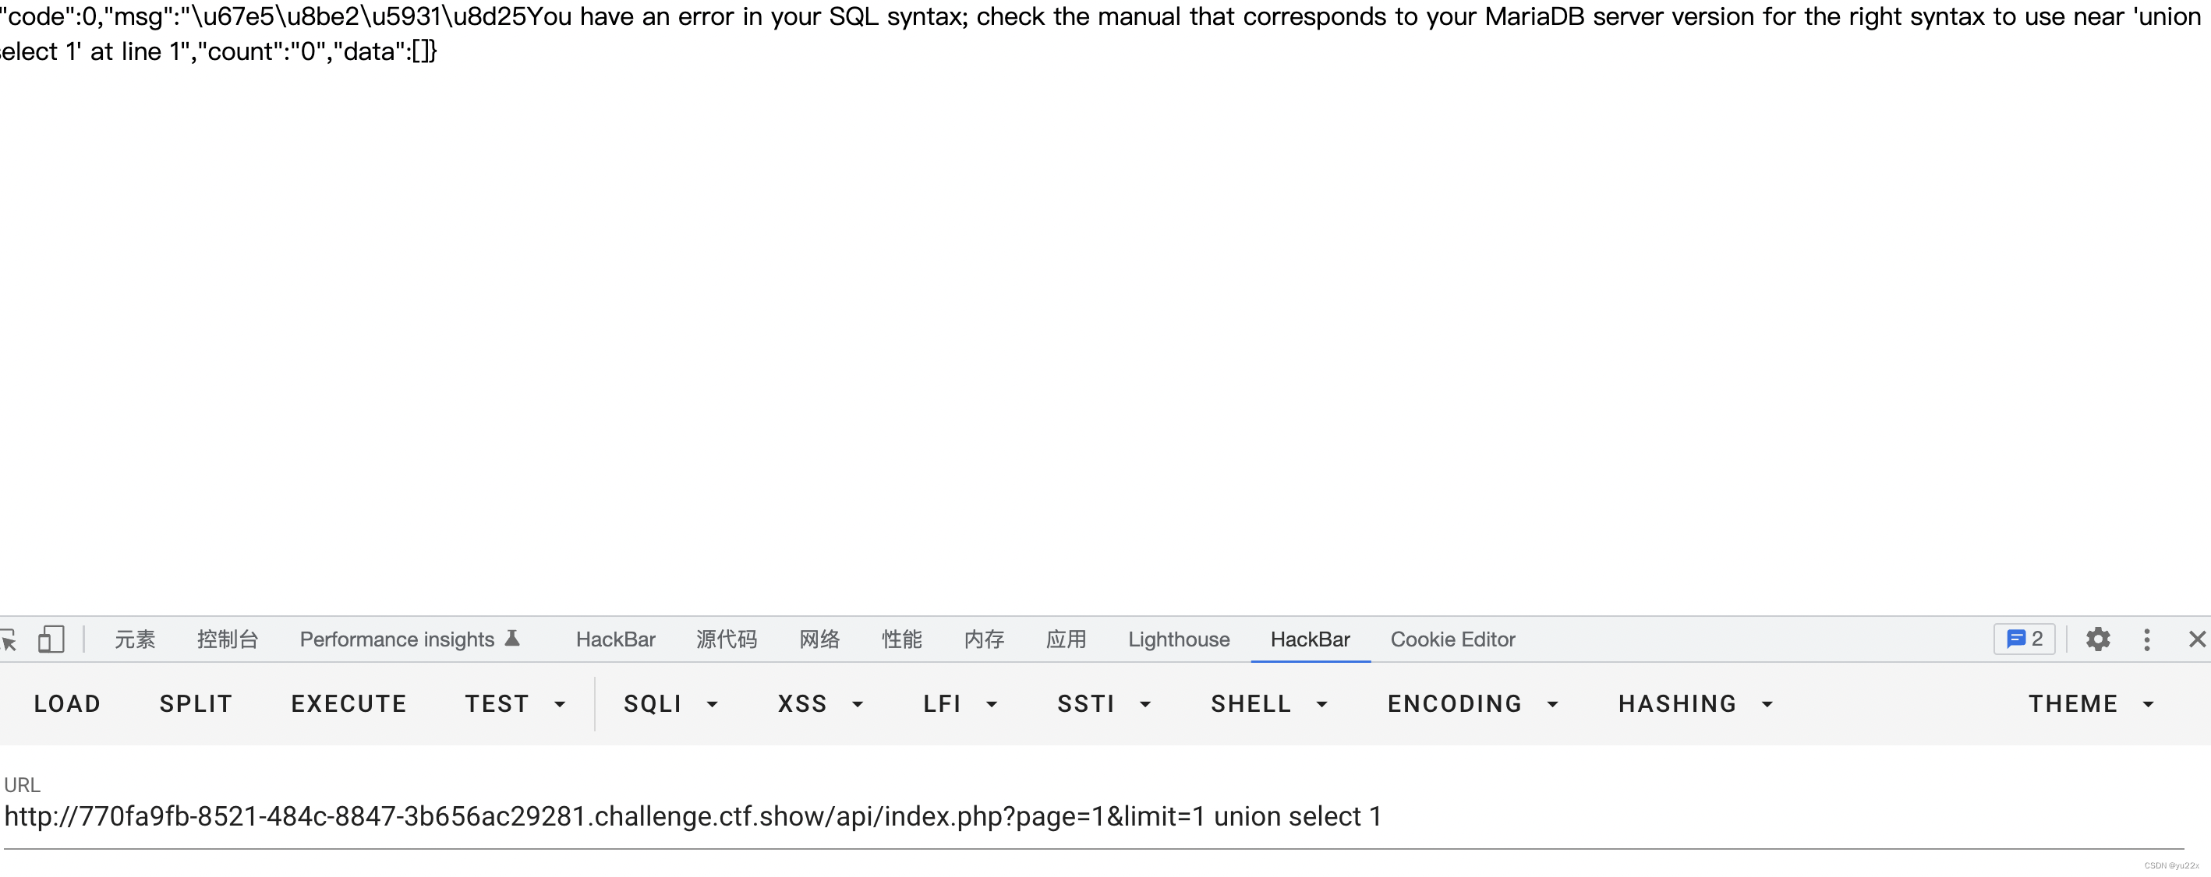
Task: Click the LOAD button in HackBar
Action: point(66,704)
